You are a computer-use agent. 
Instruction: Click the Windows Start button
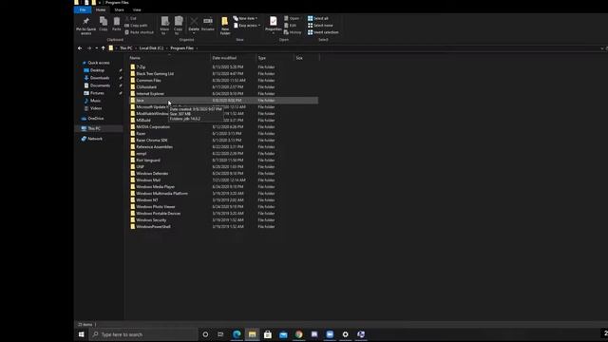click(x=82, y=334)
